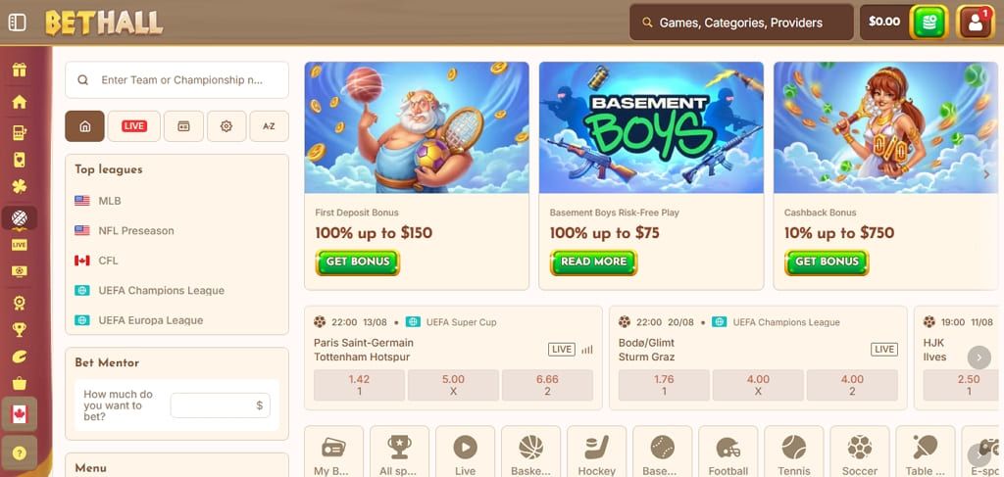This screenshot has height=477, width=1004.
Task: Advance the match cards with right arrow
Action: pos(979,358)
